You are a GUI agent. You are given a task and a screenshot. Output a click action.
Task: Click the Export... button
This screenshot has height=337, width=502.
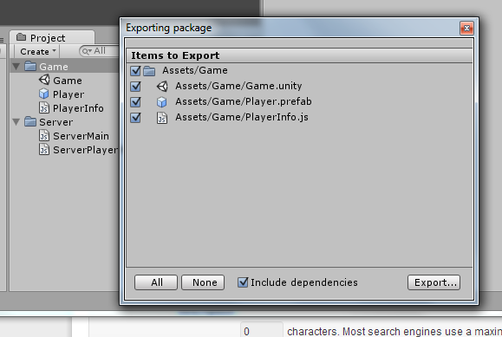[x=434, y=282]
